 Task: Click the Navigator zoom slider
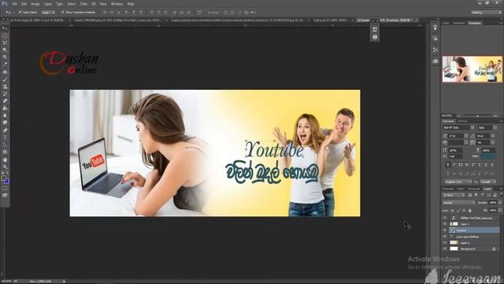pos(477,116)
